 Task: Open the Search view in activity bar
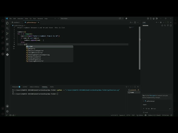[7, 28]
